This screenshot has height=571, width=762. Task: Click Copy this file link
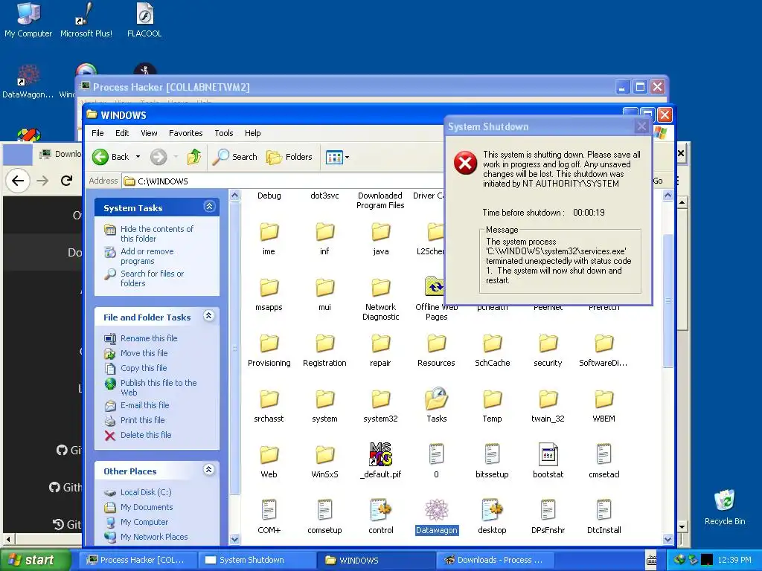tap(144, 368)
